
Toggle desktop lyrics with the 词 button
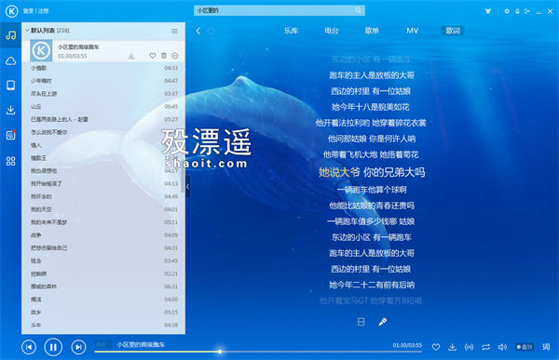(546, 346)
